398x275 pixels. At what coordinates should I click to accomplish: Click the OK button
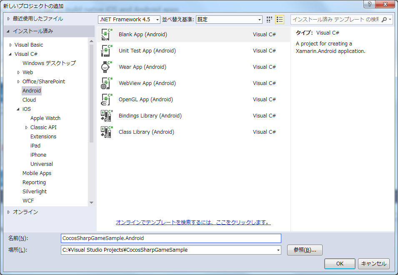340,264
